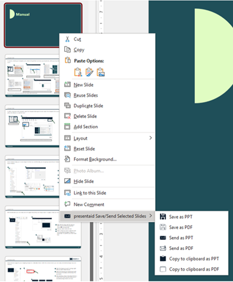
Task: Click the New Slide icon
Action: click(x=67, y=84)
